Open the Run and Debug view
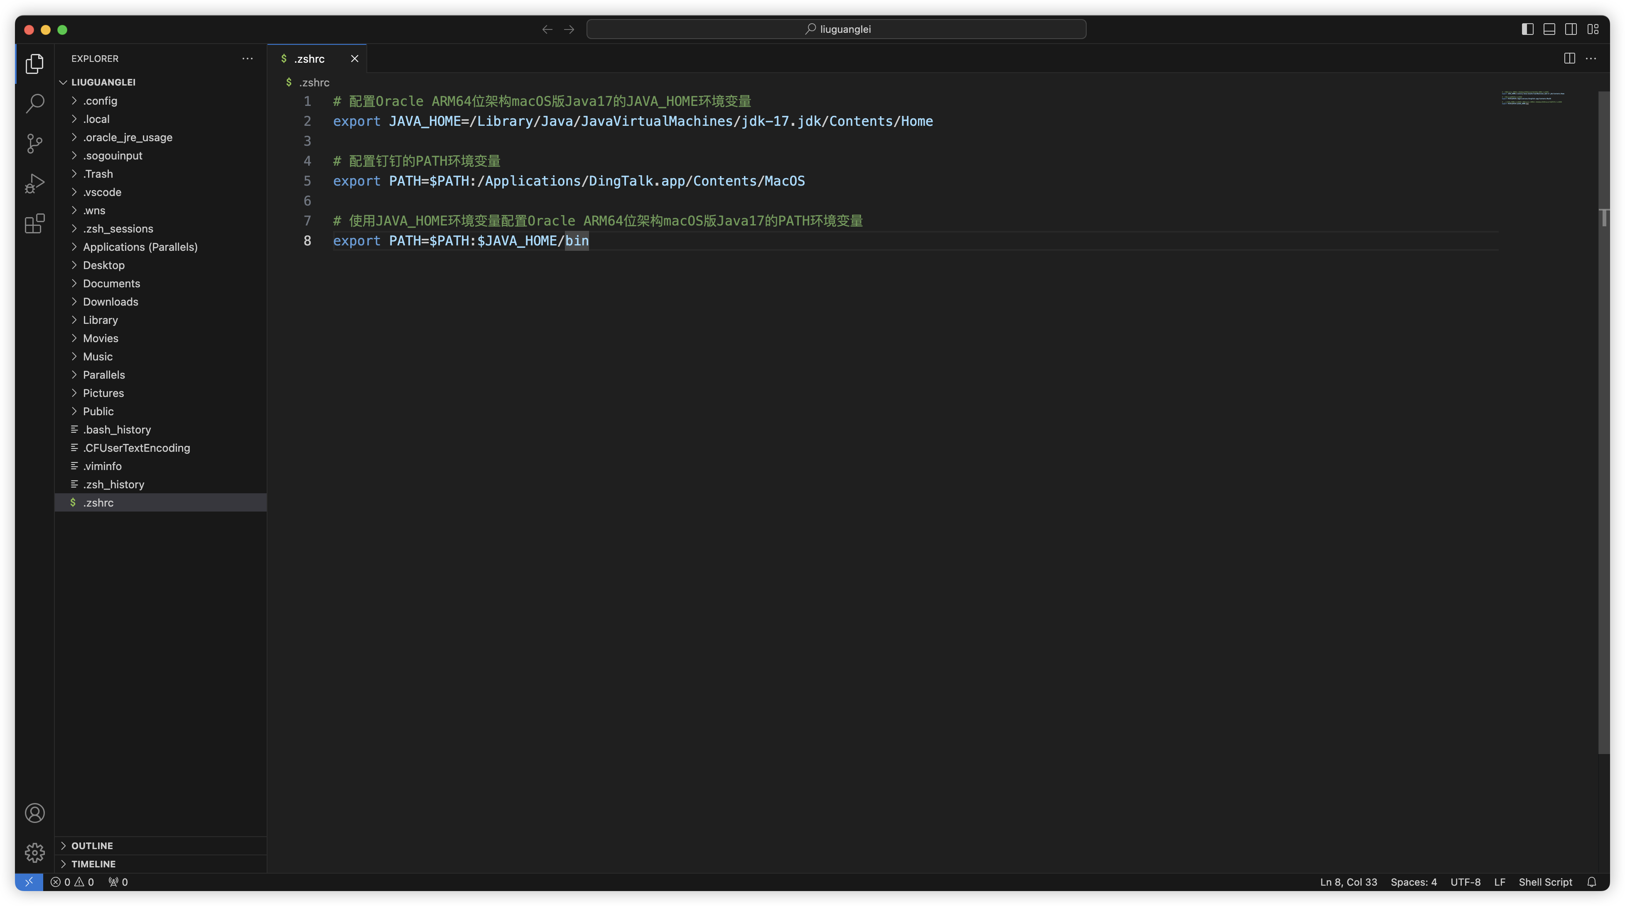Screen dimensions: 1625x906 coord(35,184)
